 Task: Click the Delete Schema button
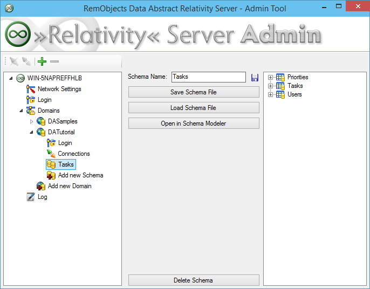pos(194,280)
